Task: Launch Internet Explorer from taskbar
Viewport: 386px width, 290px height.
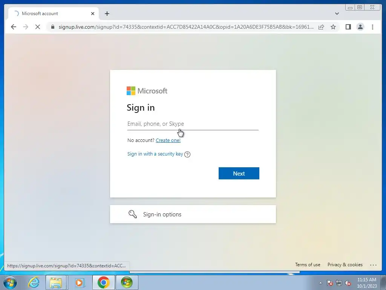Action: [x=34, y=282]
